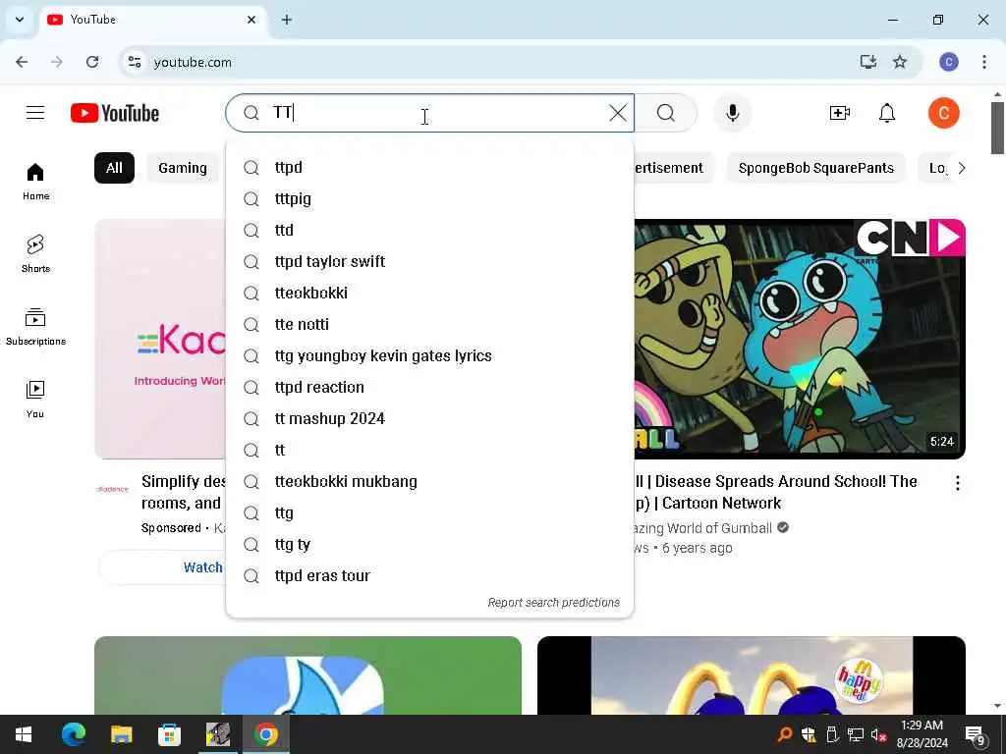
Task: Choose 'tte notti' from suggestions
Action: tap(430, 324)
